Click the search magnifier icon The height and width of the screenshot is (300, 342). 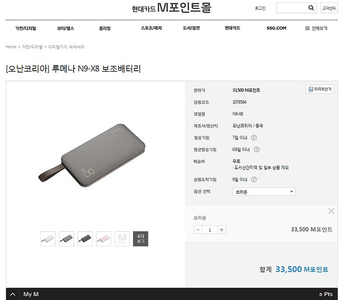click(x=311, y=8)
